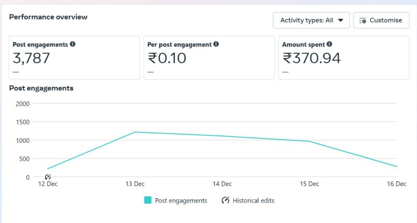Click the 2000 y-axis value label

click(x=23, y=103)
